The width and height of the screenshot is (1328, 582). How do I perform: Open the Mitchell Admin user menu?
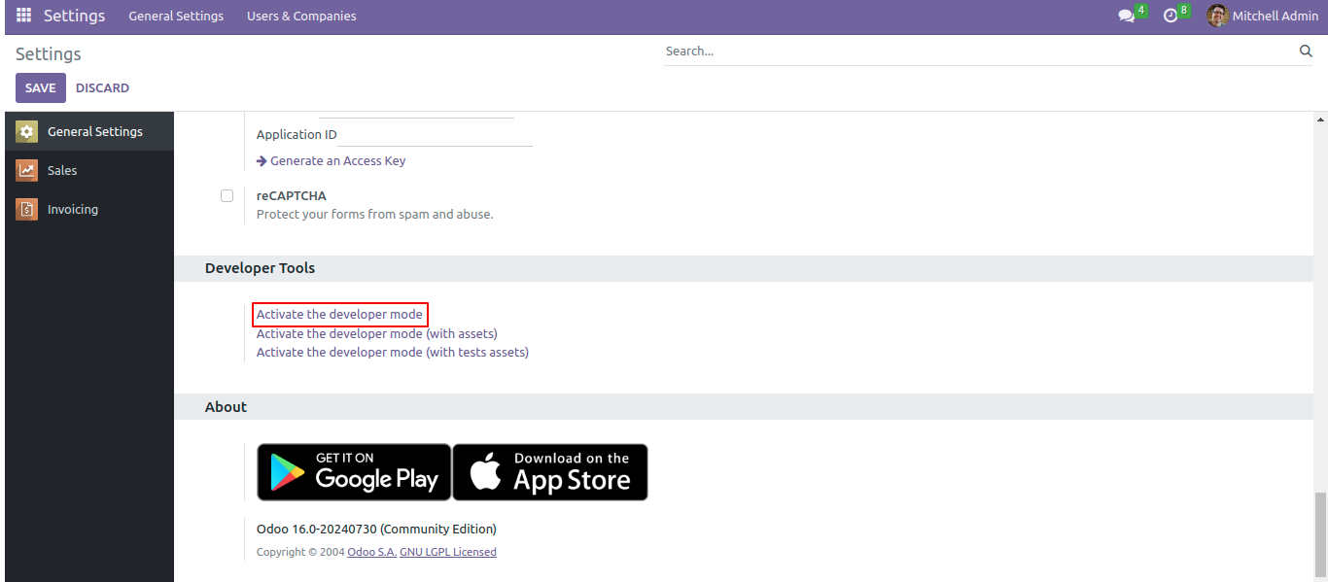tap(1275, 17)
